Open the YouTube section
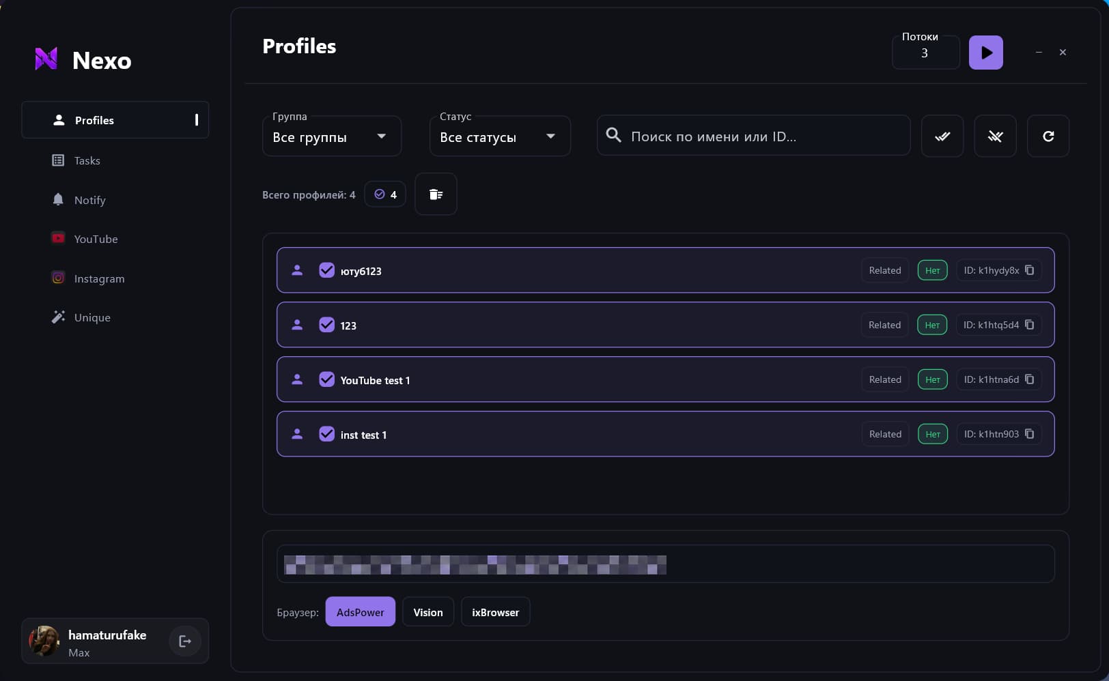The width and height of the screenshot is (1109, 681). pos(96,239)
